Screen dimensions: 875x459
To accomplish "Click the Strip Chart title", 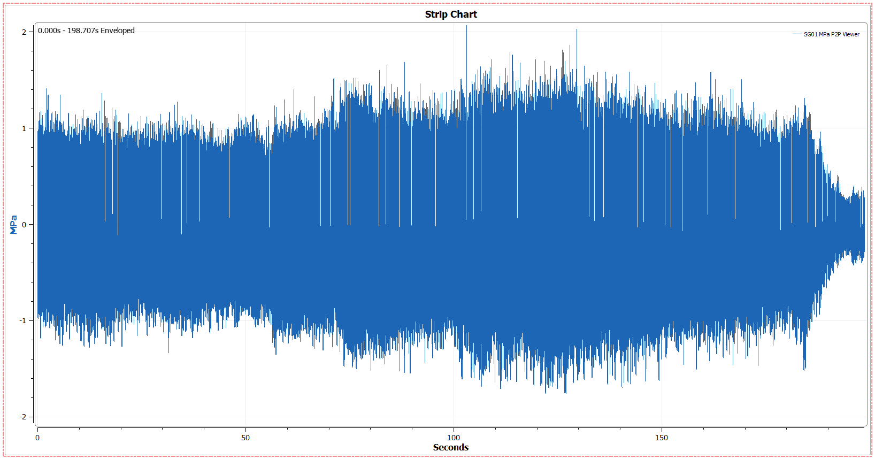I will pyautogui.click(x=451, y=14).
